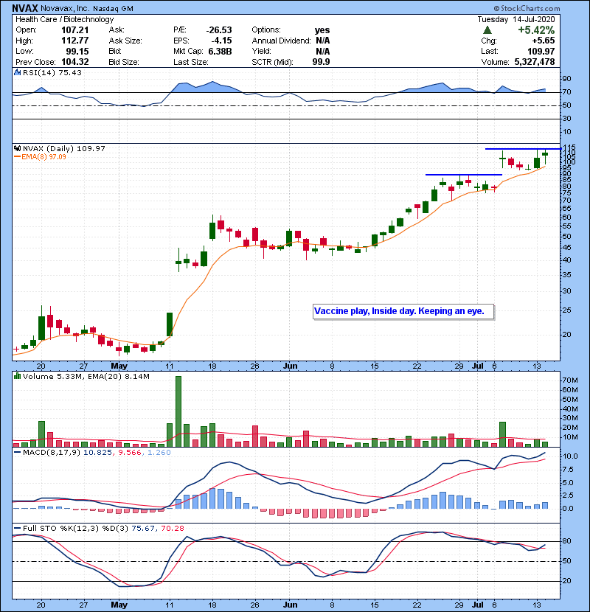Click the lower blue resistance line near 89
590x612 pixels.
click(x=463, y=175)
